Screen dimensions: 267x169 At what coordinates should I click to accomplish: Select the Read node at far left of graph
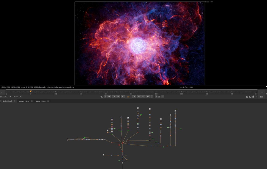click(67, 139)
